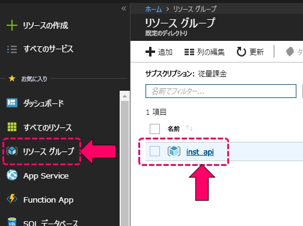This screenshot has width=303, height=226.
Task: Click the columns icon for 列の編集
Action: (x=189, y=52)
